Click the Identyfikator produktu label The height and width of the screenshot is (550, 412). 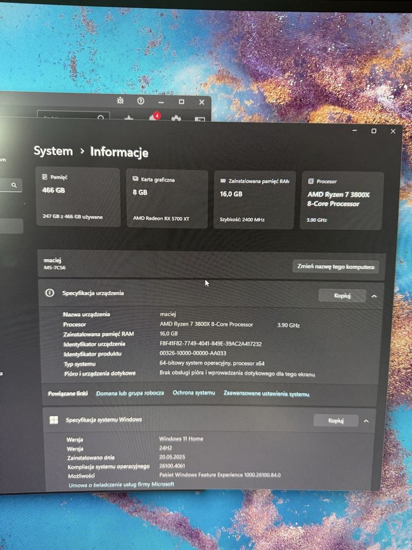pyautogui.click(x=92, y=354)
